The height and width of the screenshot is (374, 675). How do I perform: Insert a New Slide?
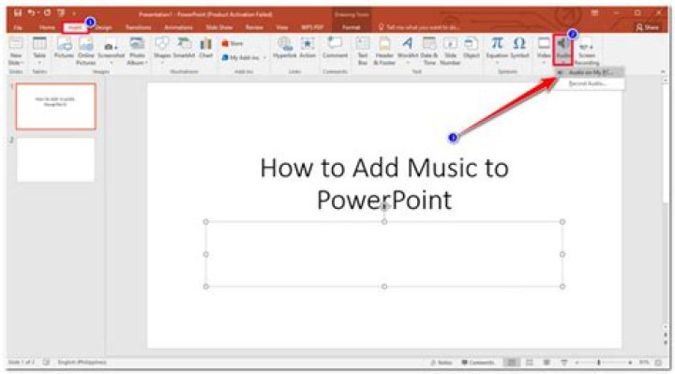(x=16, y=52)
